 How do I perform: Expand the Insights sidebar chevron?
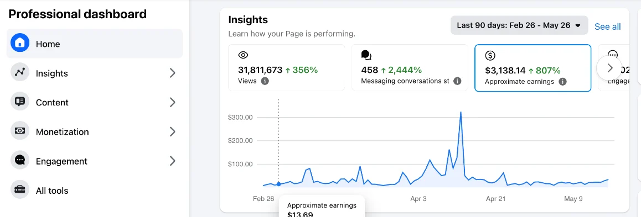click(x=173, y=73)
